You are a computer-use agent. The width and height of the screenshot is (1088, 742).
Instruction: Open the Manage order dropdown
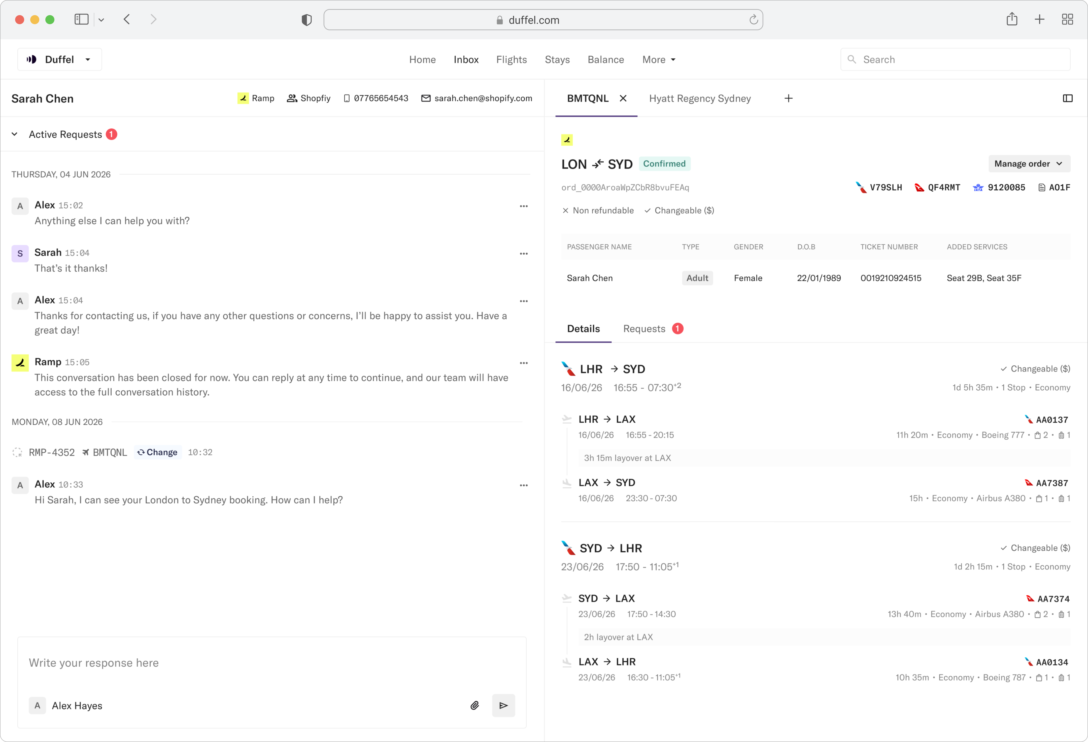pyautogui.click(x=1029, y=164)
